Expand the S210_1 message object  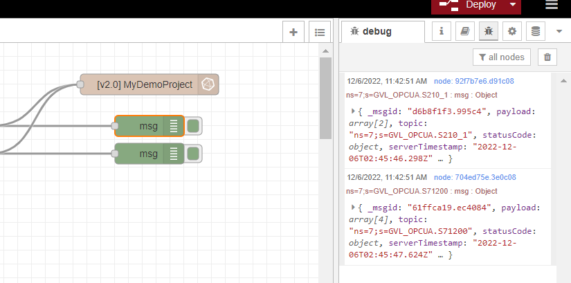coord(353,111)
